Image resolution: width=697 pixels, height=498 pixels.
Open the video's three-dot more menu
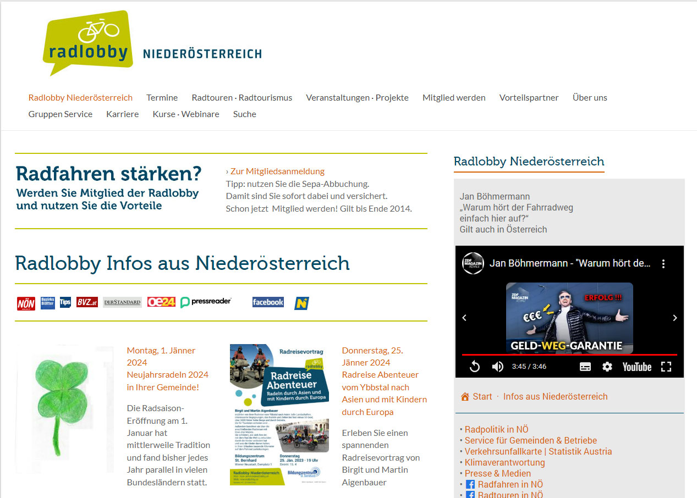click(x=663, y=263)
